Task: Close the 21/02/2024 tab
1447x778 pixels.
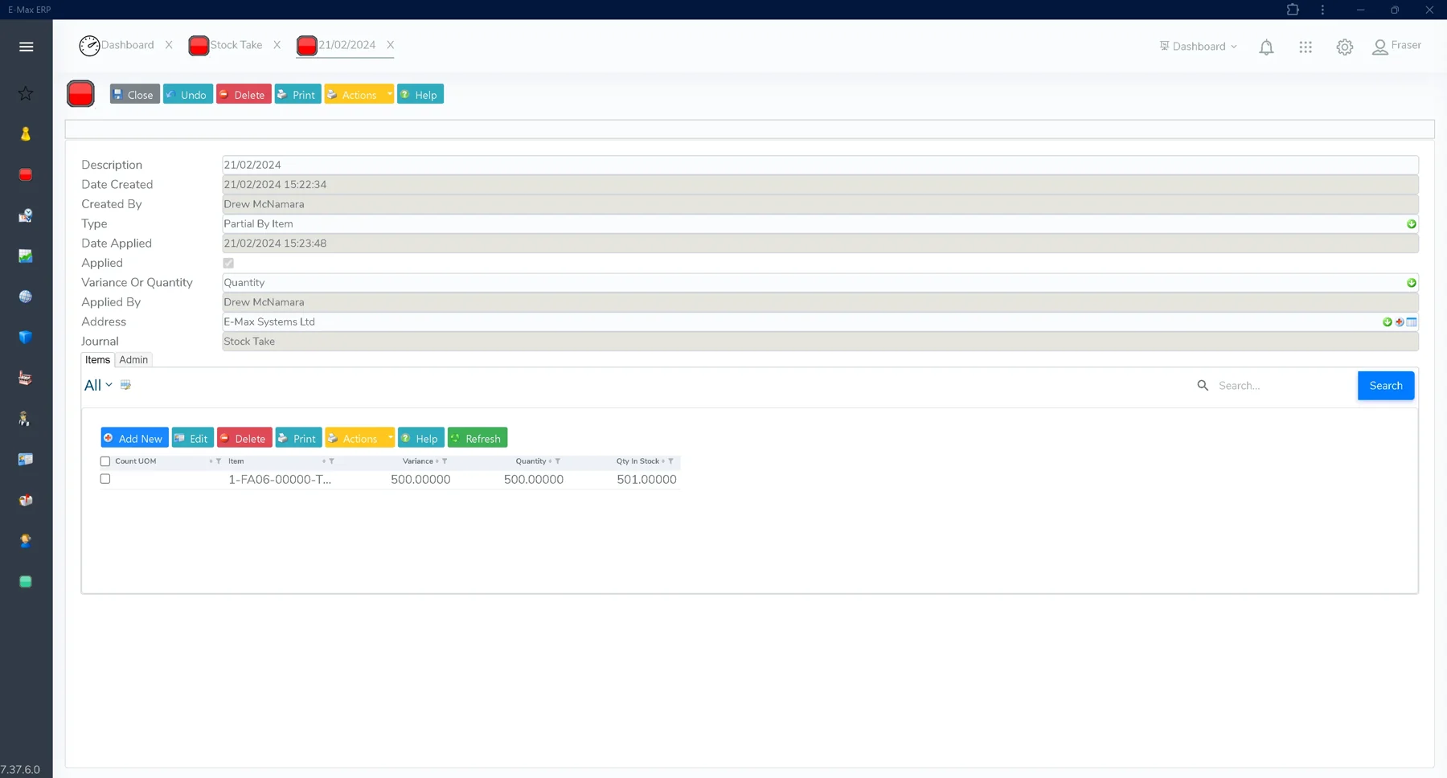Action: coord(390,45)
